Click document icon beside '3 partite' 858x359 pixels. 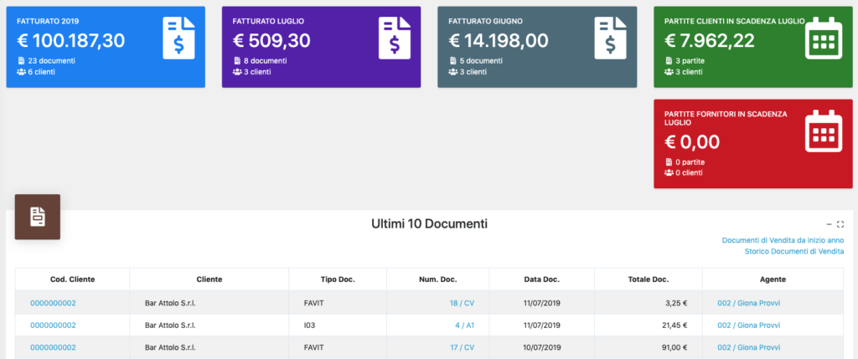pyautogui.click(x=669, y=61)
